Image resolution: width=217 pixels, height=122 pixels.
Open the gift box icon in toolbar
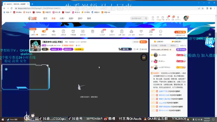click(92, 31)
